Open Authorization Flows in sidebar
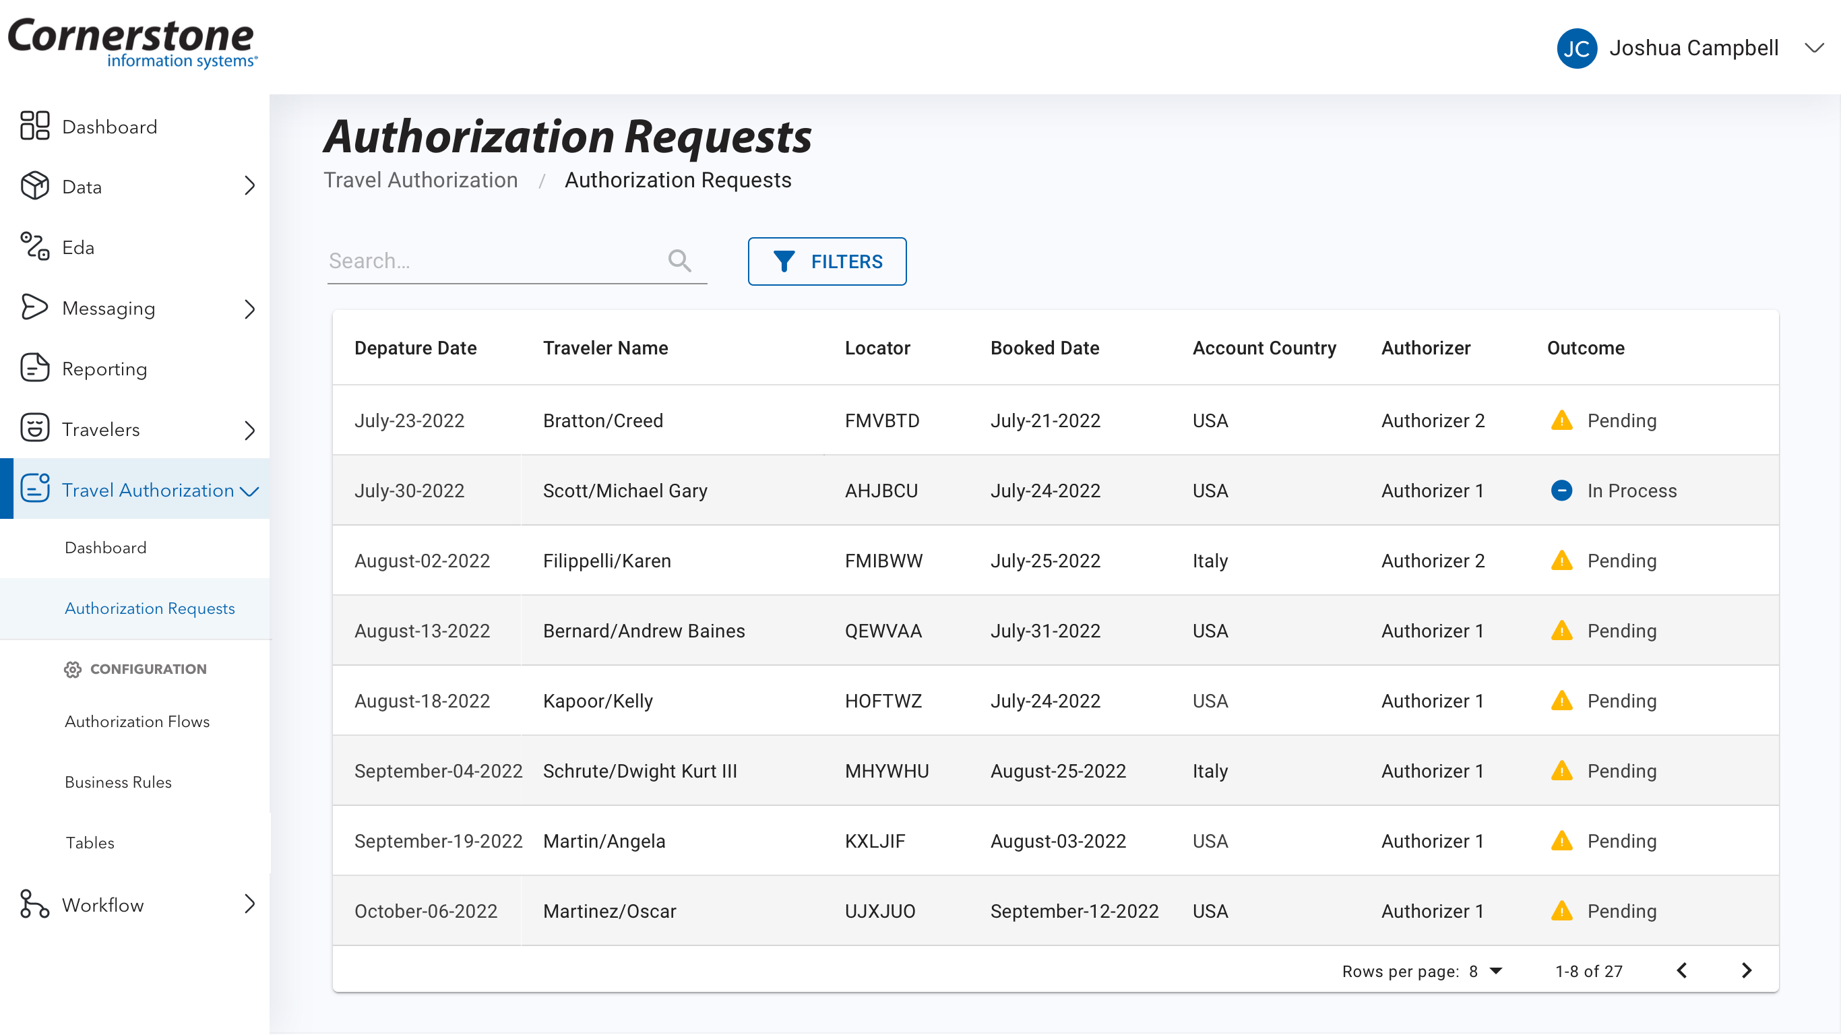 [x=137, y=721]
